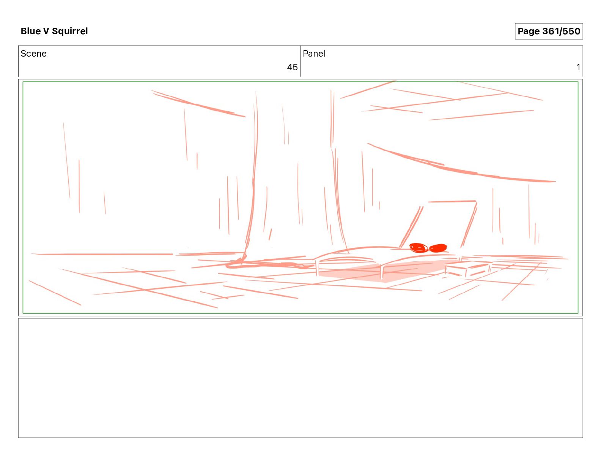Click the empty notes box below the sketch
This screenshot has height=465, width=601.
coord(300,378)
